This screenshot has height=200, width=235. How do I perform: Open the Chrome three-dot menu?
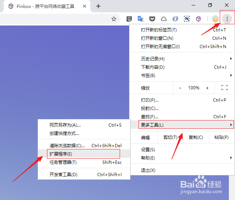227,19
